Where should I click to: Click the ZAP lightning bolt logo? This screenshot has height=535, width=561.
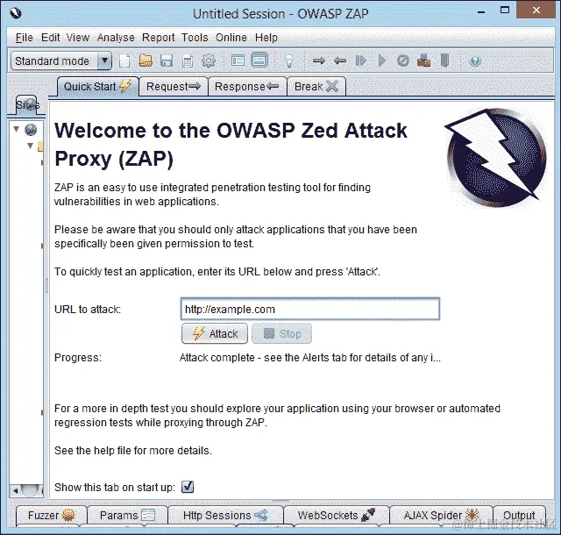(x=497, y=158)
